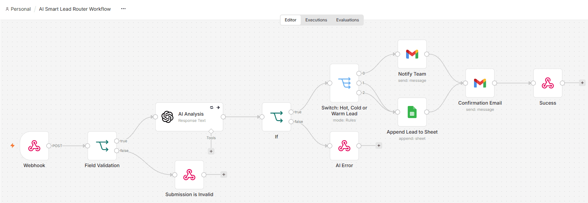Click the "Response Text" subtitle in AI Analysis
The height and width of the screenshot is (203, 588).
(x=192, y=120)
